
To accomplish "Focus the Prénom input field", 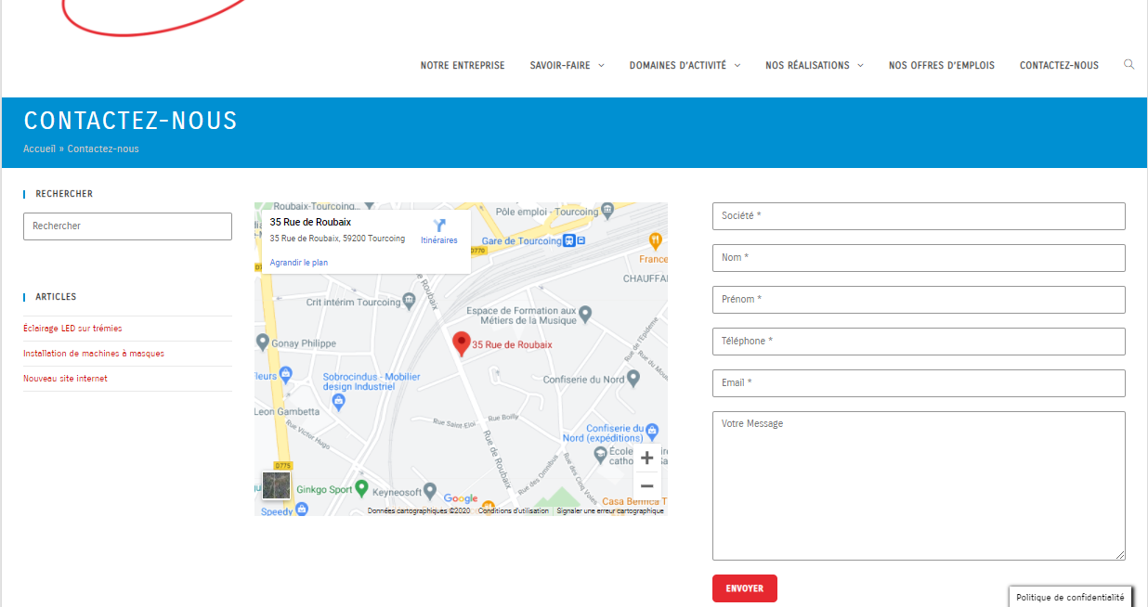I will [919, 300].
